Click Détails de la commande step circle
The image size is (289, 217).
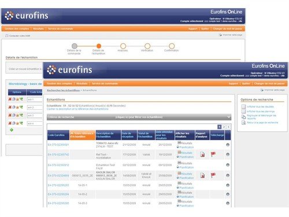tap(75, 46)
